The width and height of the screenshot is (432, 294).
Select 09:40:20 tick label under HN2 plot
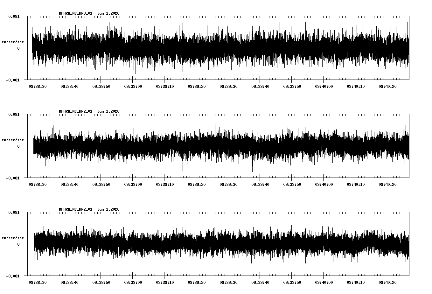pos(387,184)
